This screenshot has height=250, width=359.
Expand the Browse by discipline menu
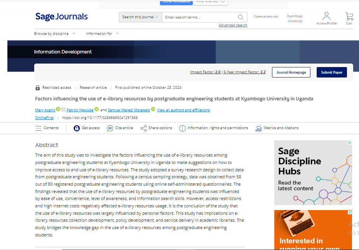pos(54,34)
